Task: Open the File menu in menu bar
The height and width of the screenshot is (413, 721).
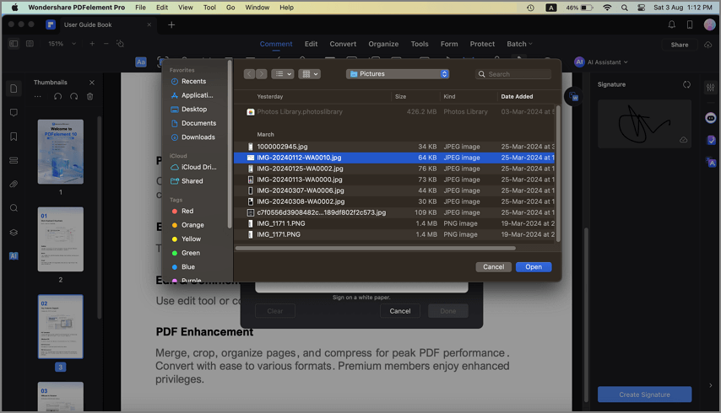Action: tap(140, 8)
